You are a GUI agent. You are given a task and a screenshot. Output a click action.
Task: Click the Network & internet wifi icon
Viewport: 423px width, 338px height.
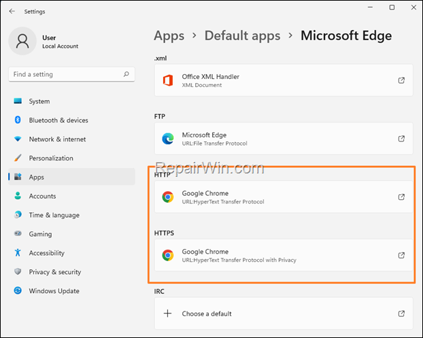point(18,139)
